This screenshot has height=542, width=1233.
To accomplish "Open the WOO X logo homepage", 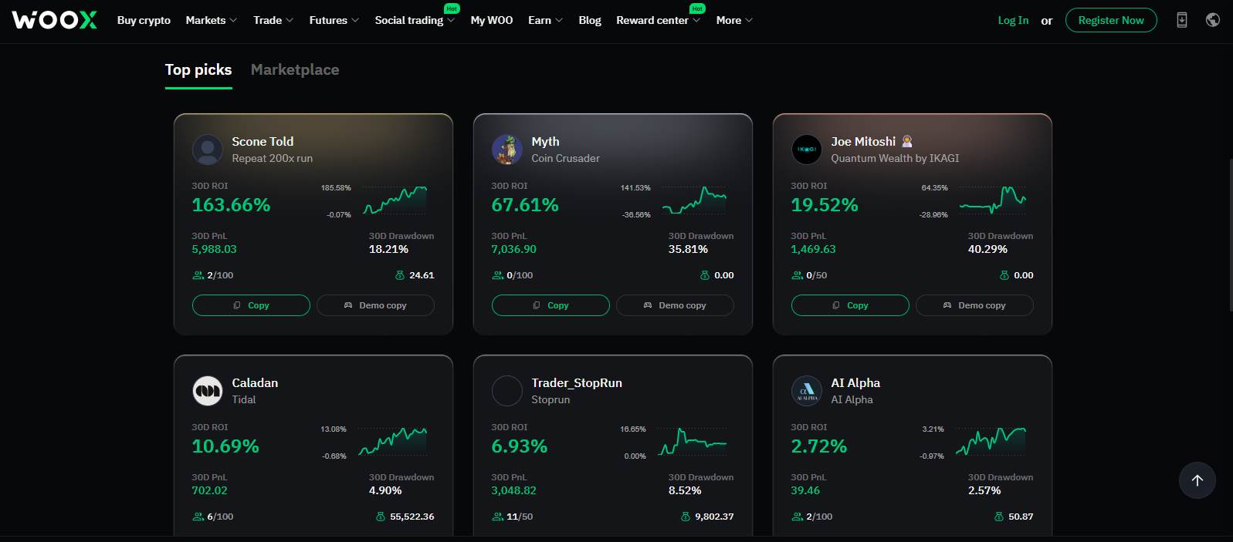I will coord(55,20).
